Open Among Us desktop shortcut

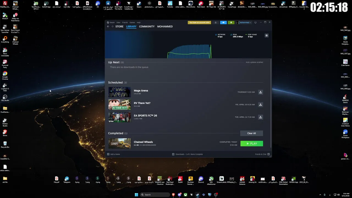(252, 180)
